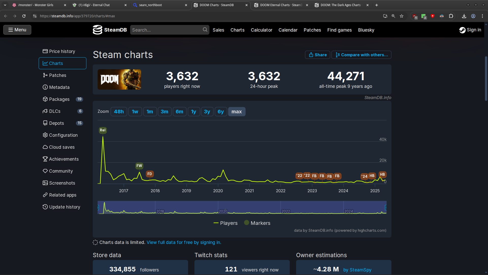
Task: Reload the page
Action: tap(24, 16)
